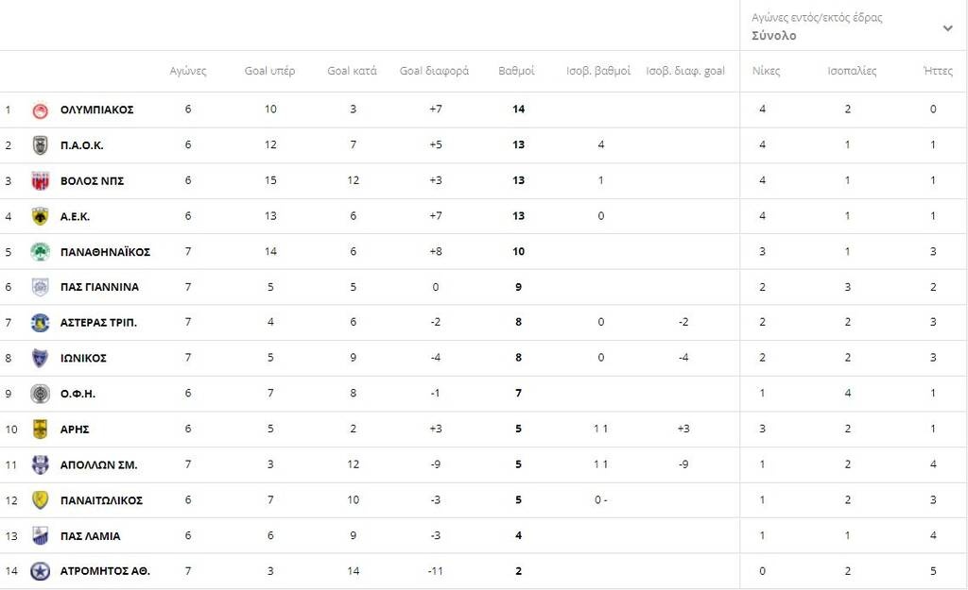
Task: Click the Olympiacos team crest icon
Action: tap(40, 110)
